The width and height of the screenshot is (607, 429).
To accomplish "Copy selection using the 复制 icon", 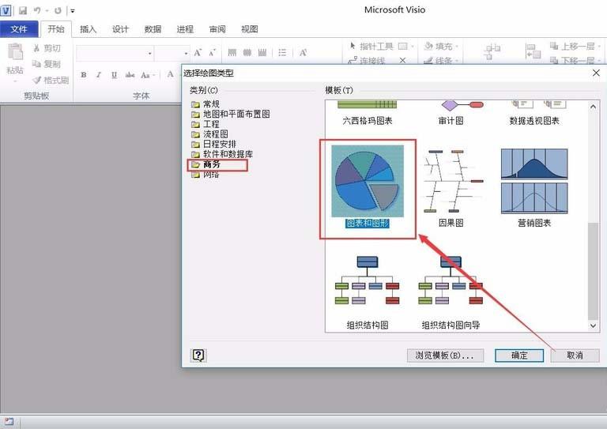I will (36, 63).
